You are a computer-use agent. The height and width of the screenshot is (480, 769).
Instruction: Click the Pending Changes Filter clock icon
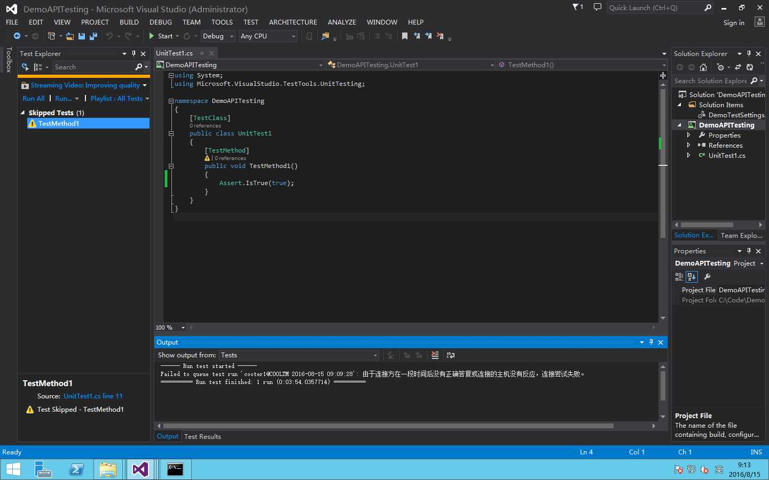pos(720,67)
